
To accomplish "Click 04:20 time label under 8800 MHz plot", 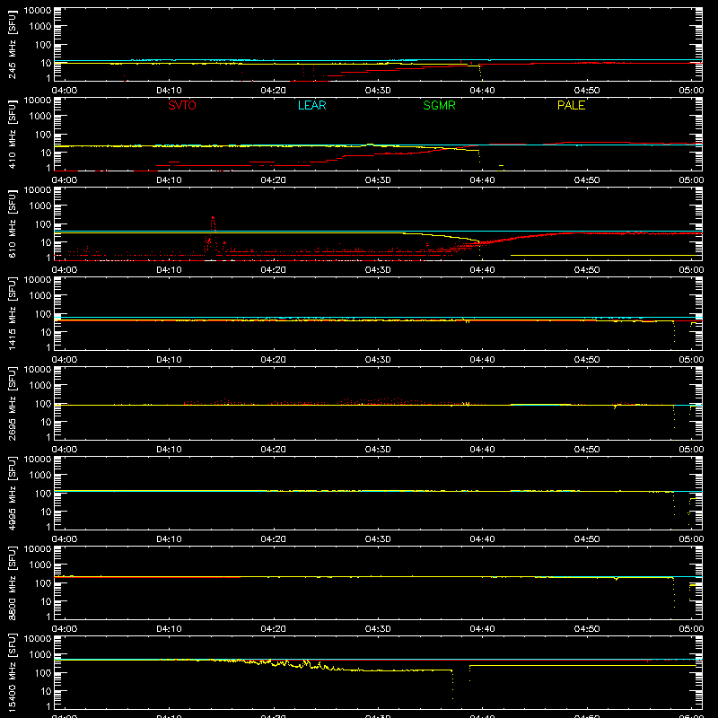I will (x=274, y=629).
